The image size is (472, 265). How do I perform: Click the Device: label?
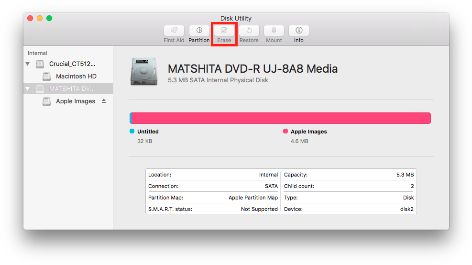tap(293, 209)
